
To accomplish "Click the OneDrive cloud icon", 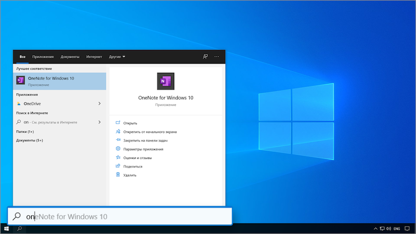I will (19, 103).
